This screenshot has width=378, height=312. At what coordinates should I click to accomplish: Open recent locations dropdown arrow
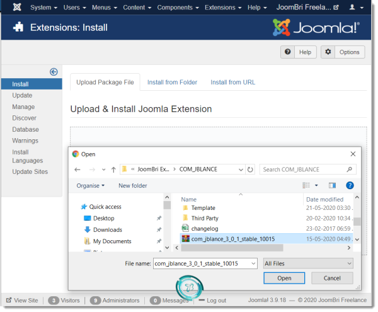coord(104,170)
